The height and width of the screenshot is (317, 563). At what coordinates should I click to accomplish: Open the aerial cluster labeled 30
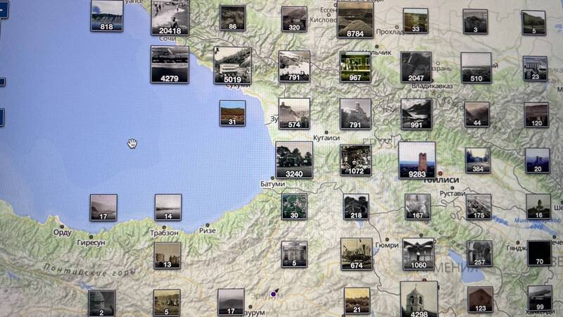[294, 206]
